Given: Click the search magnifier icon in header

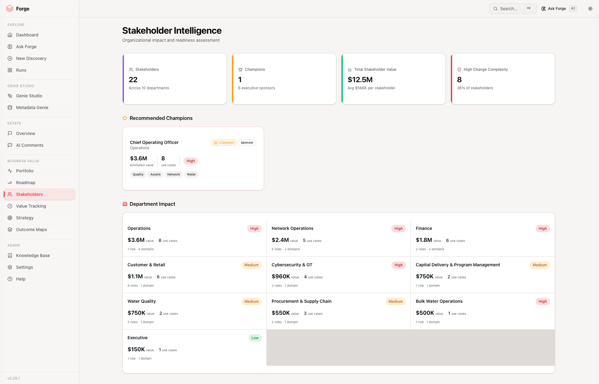Looking at the screenshot, I should coord(495,9).
